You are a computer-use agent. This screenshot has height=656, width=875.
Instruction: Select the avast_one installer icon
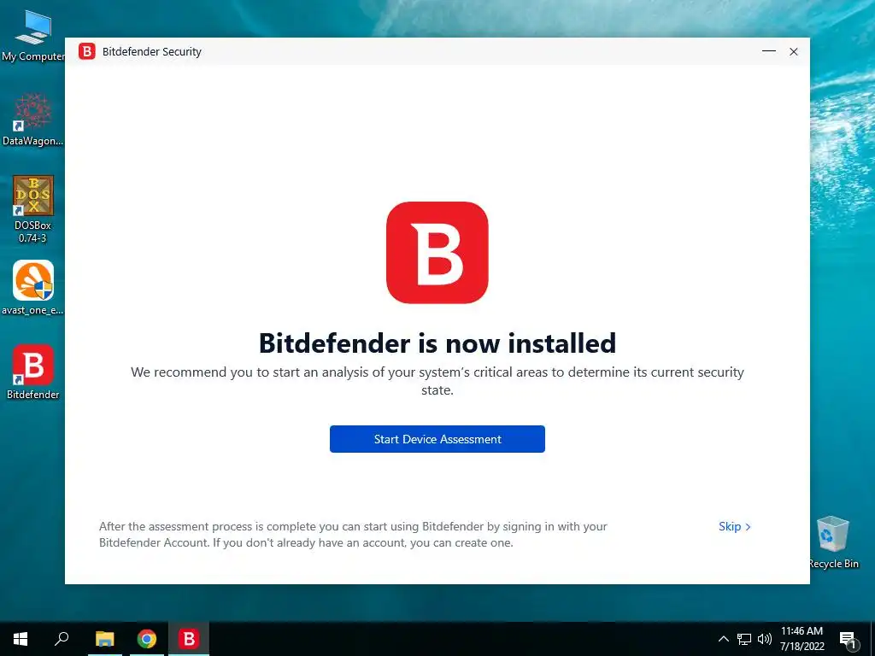coord(32,288)
